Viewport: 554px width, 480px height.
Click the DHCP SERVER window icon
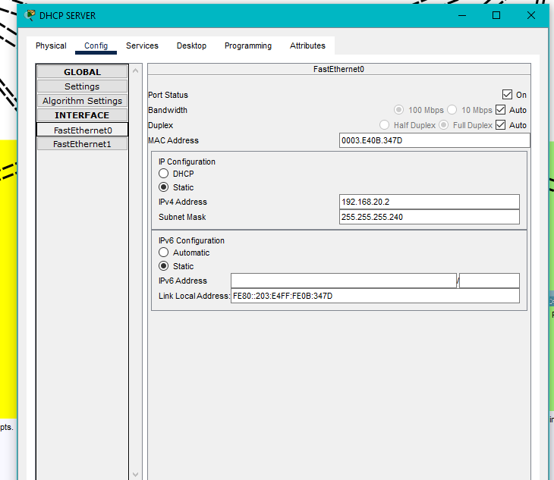coord(30,15)
